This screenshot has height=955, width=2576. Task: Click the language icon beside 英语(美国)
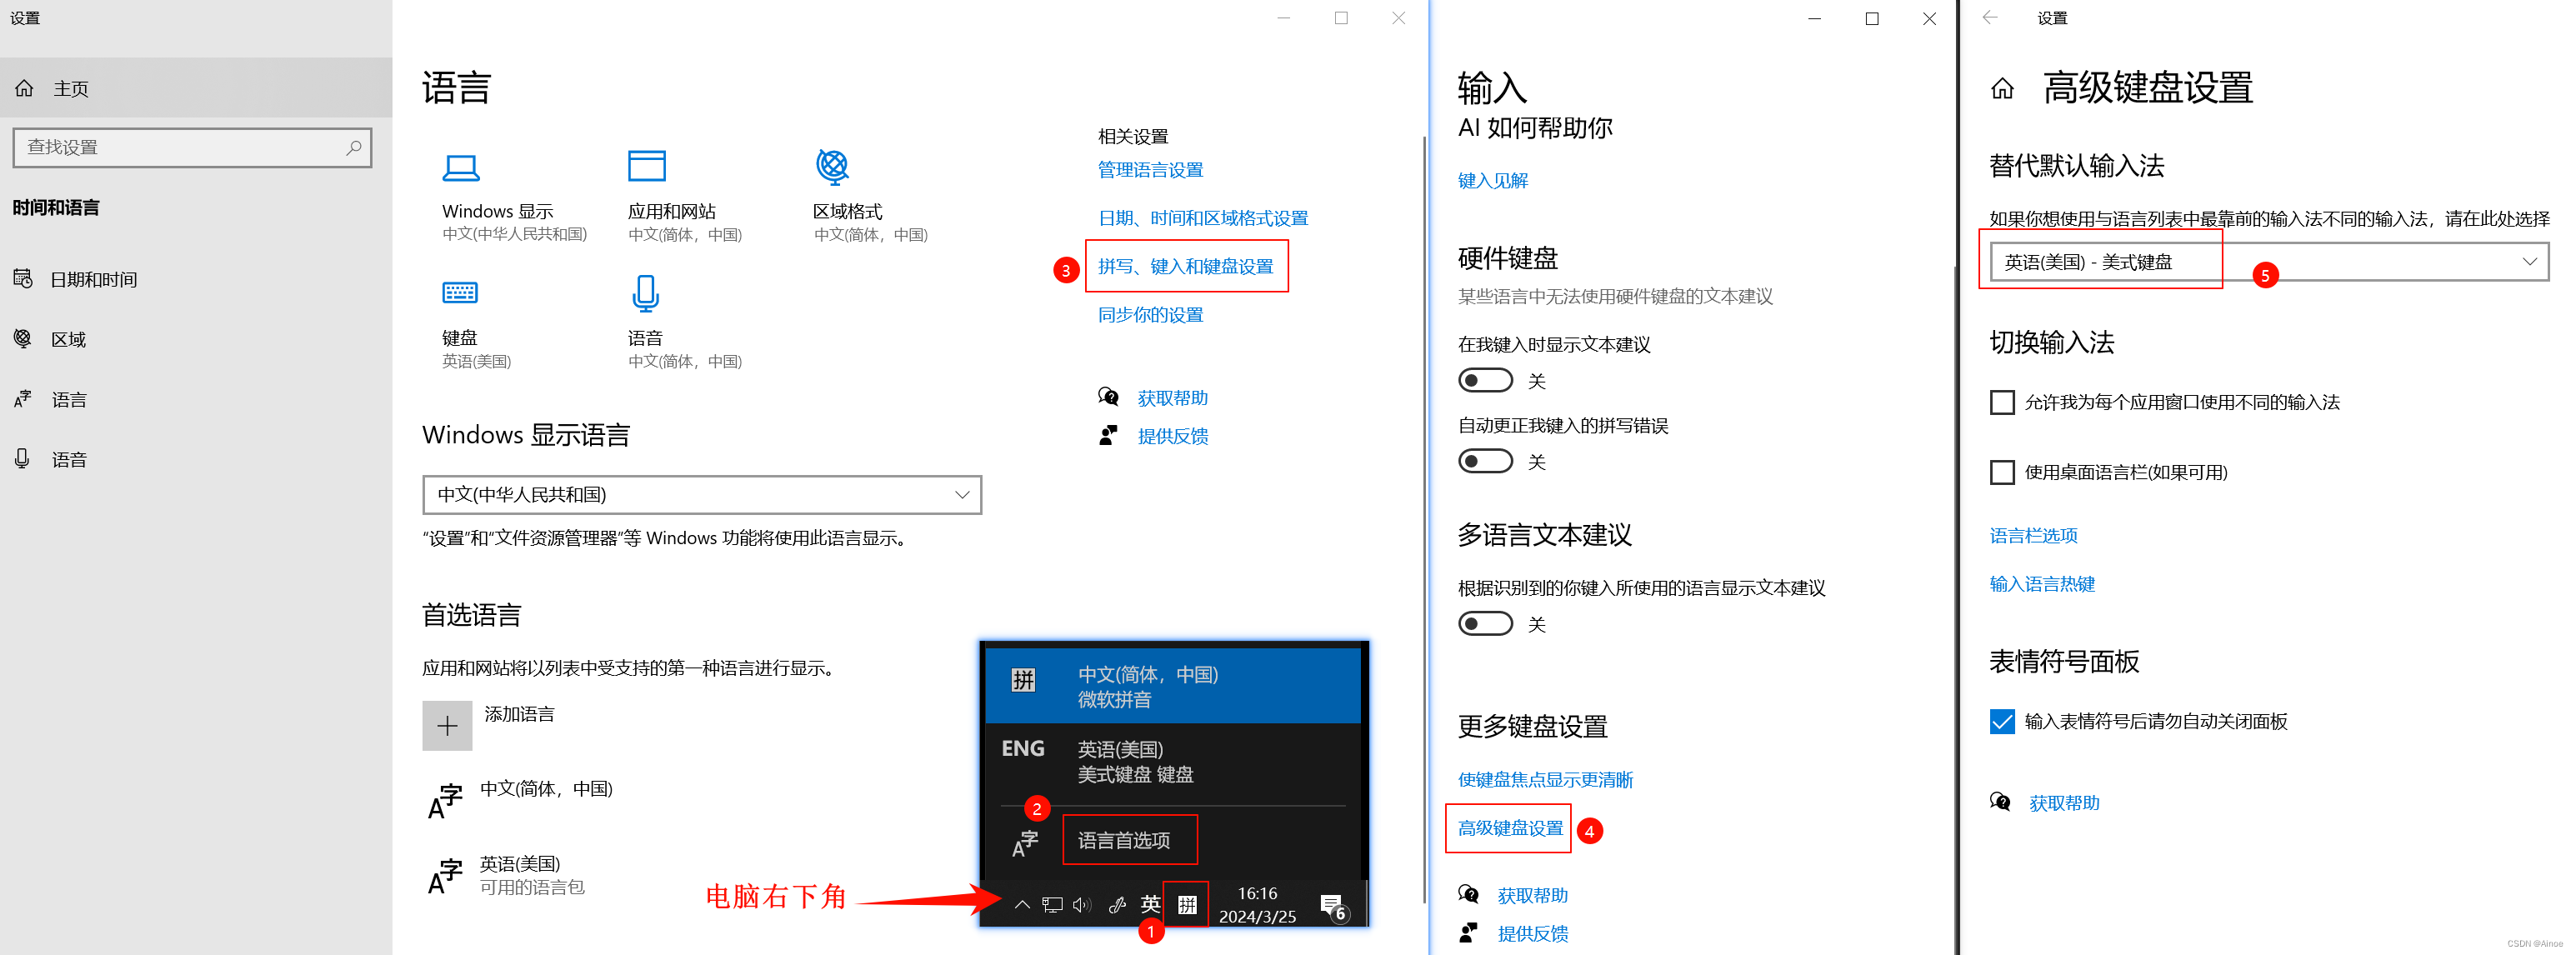click(445, 876)
